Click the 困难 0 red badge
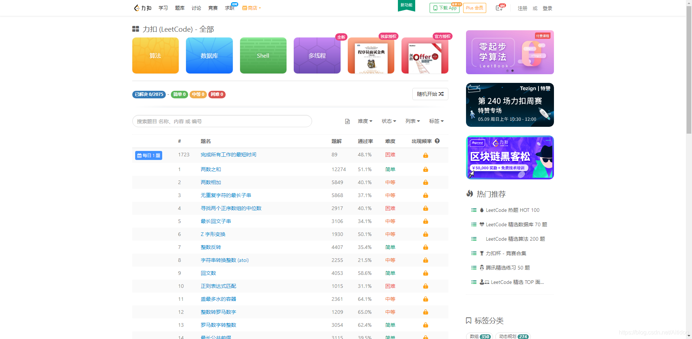Image resolution: width=692 pixels, height=339 pixels. [x=217, y=94]
